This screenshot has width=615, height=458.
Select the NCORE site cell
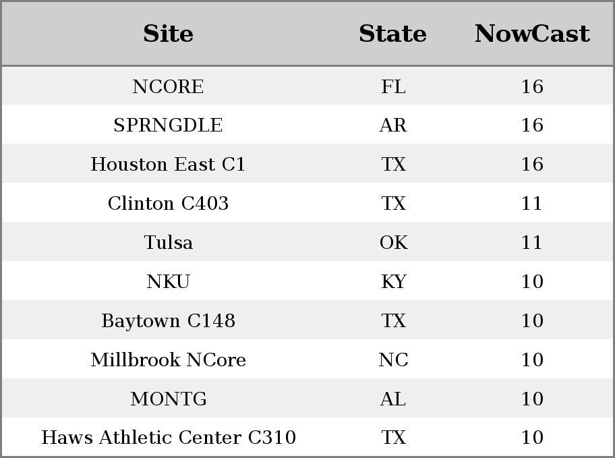(168, 87)
